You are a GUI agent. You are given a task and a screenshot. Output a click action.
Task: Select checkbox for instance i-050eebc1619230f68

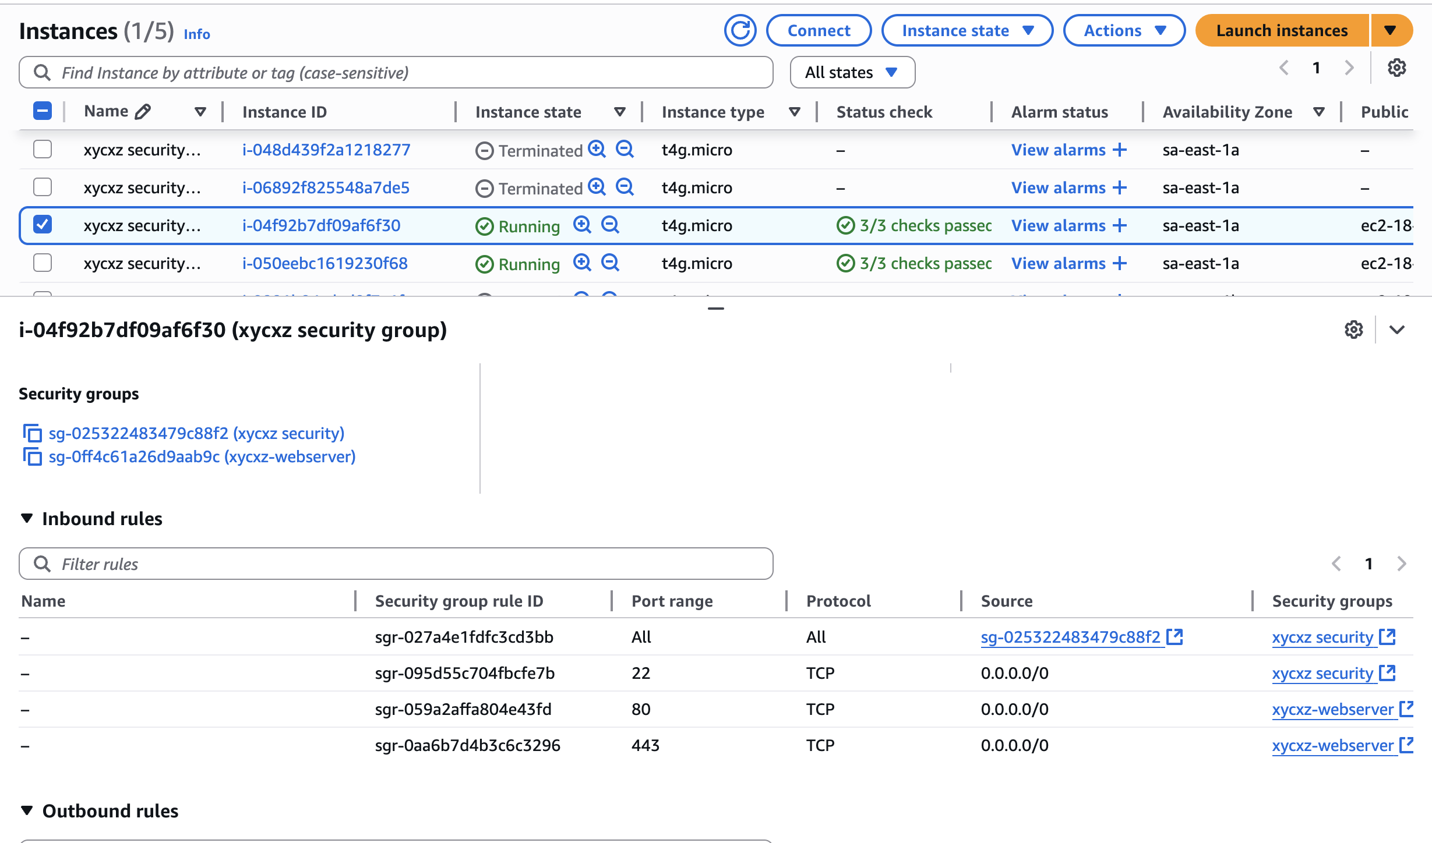pos(43,263)
